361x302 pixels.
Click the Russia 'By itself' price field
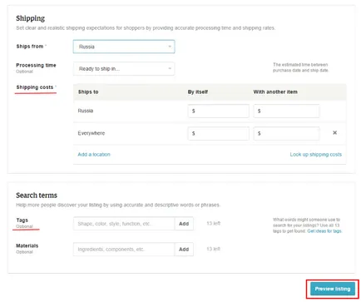(x=219, y=111)
